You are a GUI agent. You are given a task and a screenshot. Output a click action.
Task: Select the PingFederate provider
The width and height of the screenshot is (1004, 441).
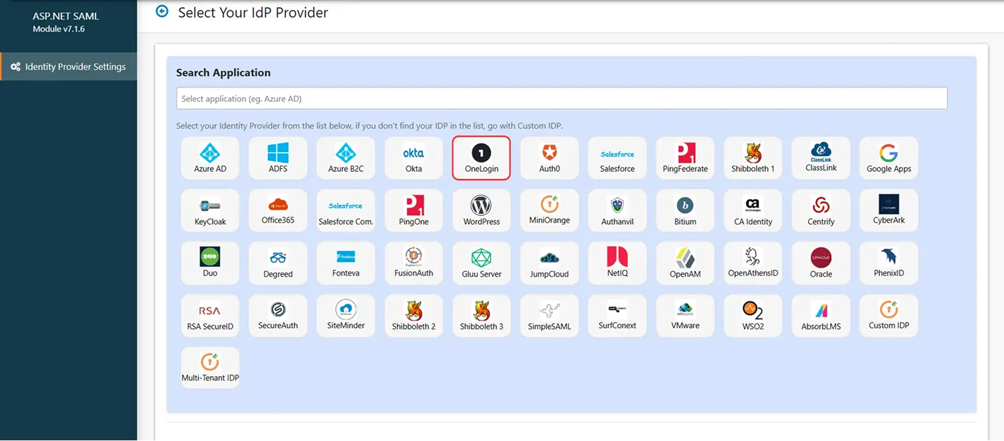[x=685, y=158]
